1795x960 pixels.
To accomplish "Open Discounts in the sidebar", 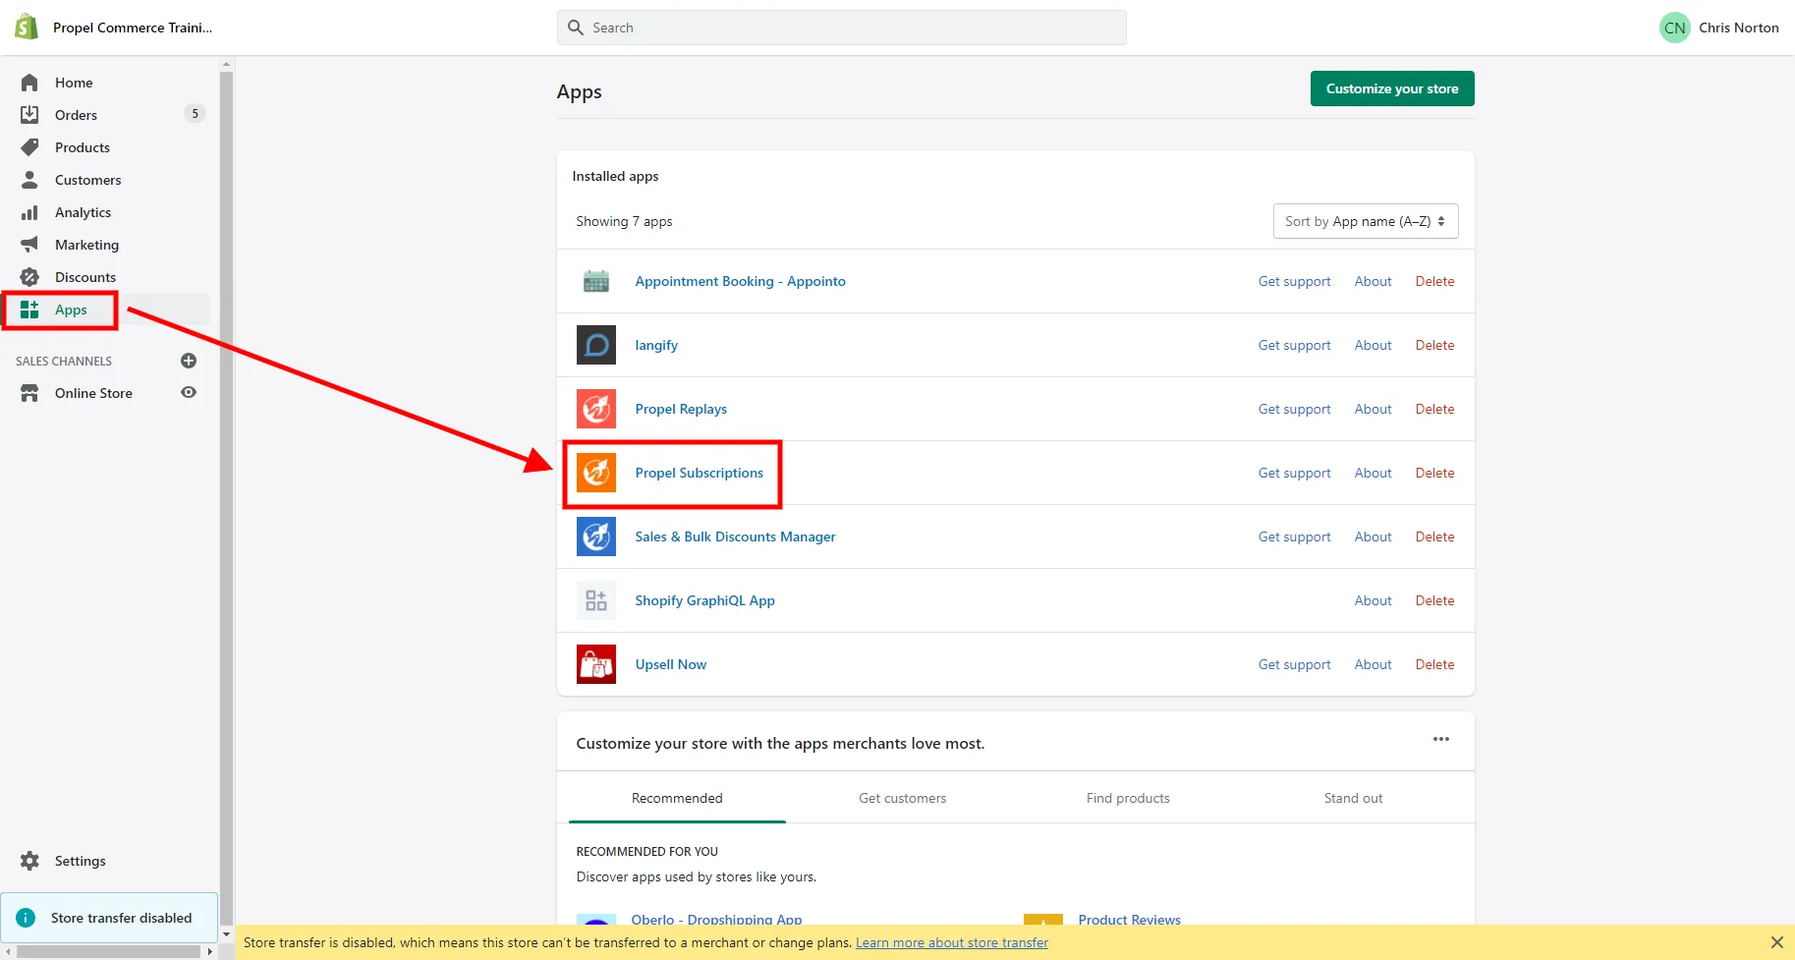I will tap(85, 277).
